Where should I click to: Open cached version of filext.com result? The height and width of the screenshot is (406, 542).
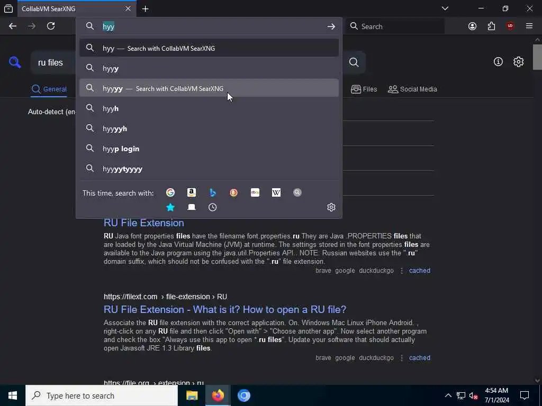click(420, 358)
